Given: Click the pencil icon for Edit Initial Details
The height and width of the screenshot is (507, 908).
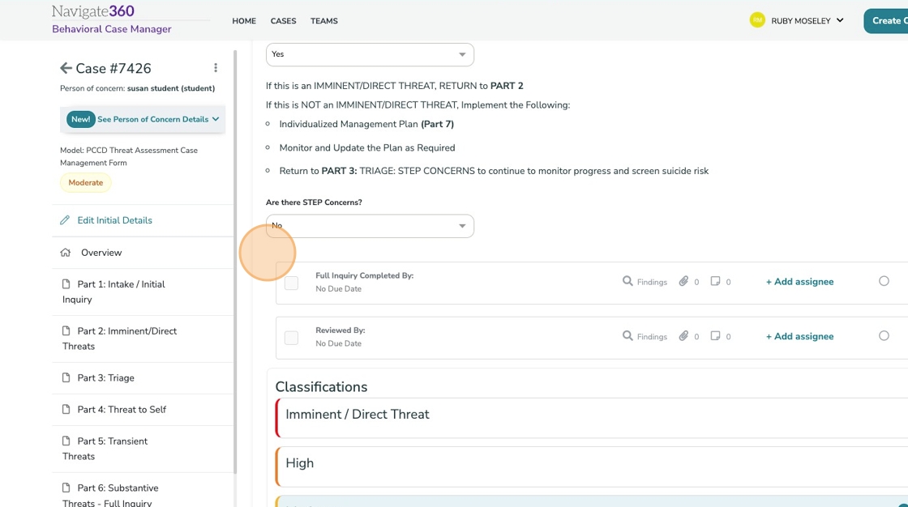Looking at the screenshot, I should tap(65, 220).
